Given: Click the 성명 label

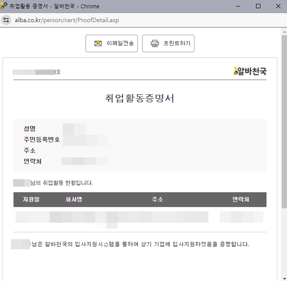Looking at the screenshot, I should point(29,129).
